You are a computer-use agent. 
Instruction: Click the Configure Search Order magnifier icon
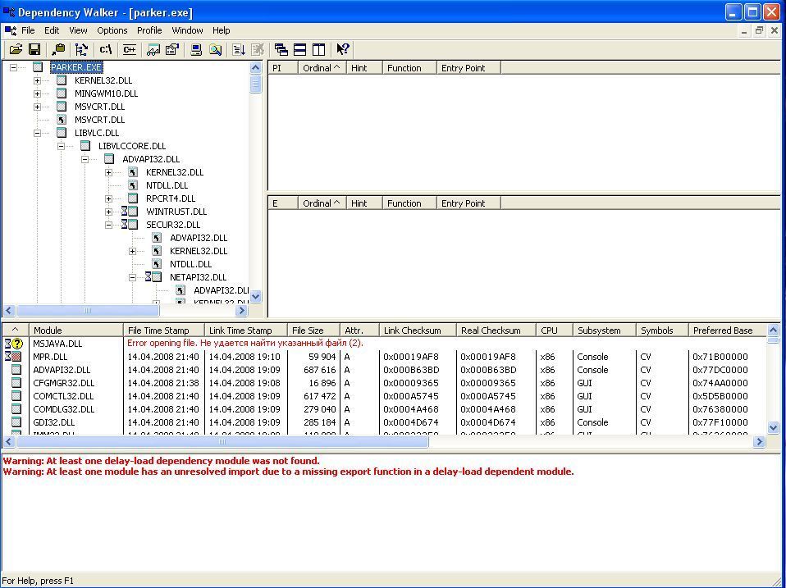coord(215,50)
